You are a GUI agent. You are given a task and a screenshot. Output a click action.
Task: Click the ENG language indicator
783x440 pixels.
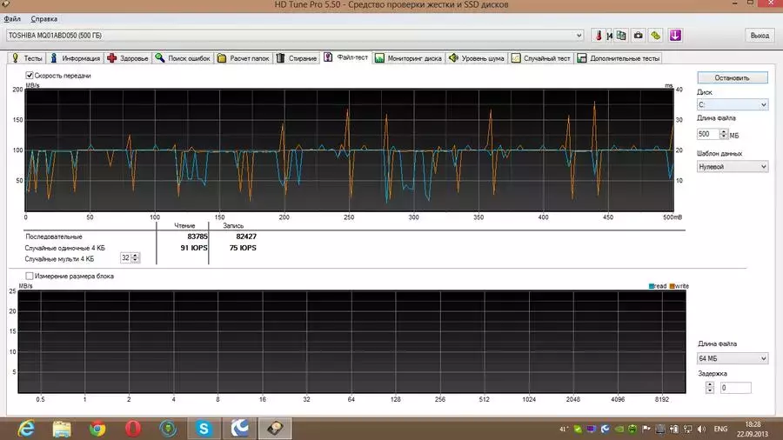click(x=720, y=429)
